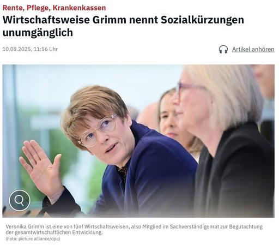
Task: Select the word Rente in the topic line
Action: click(x=14, y=8)
